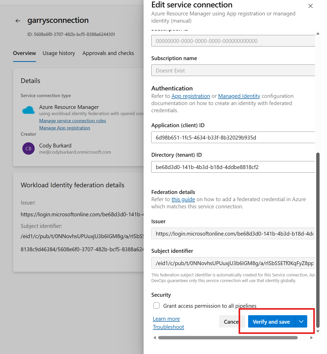Close the Edit service connection panel
Viewport: 327px width, 354px height.
coord(310,6)
